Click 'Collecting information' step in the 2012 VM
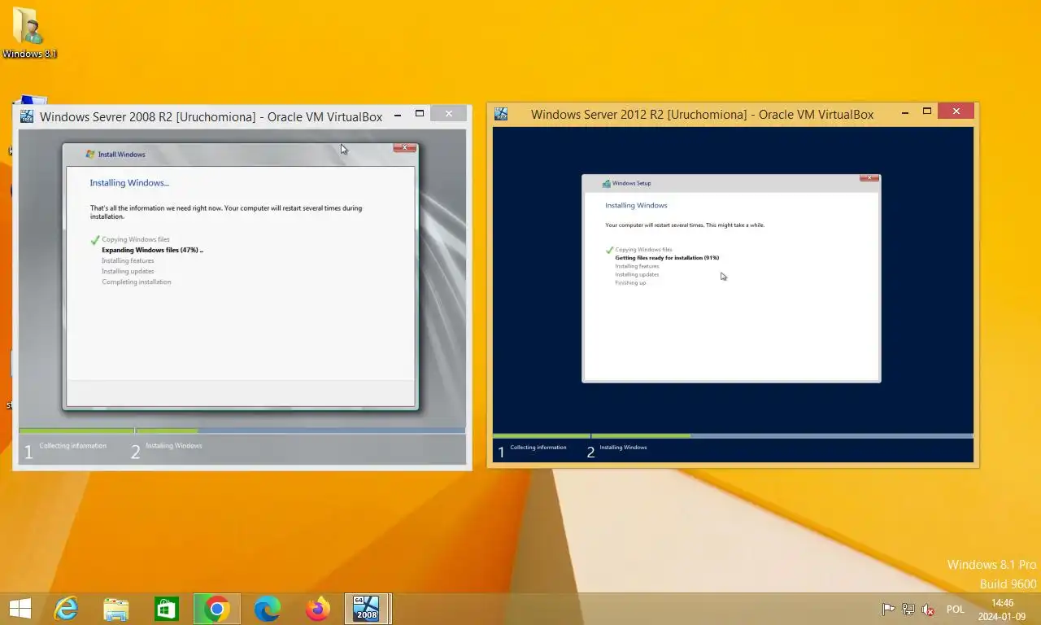 pos(538,448)
